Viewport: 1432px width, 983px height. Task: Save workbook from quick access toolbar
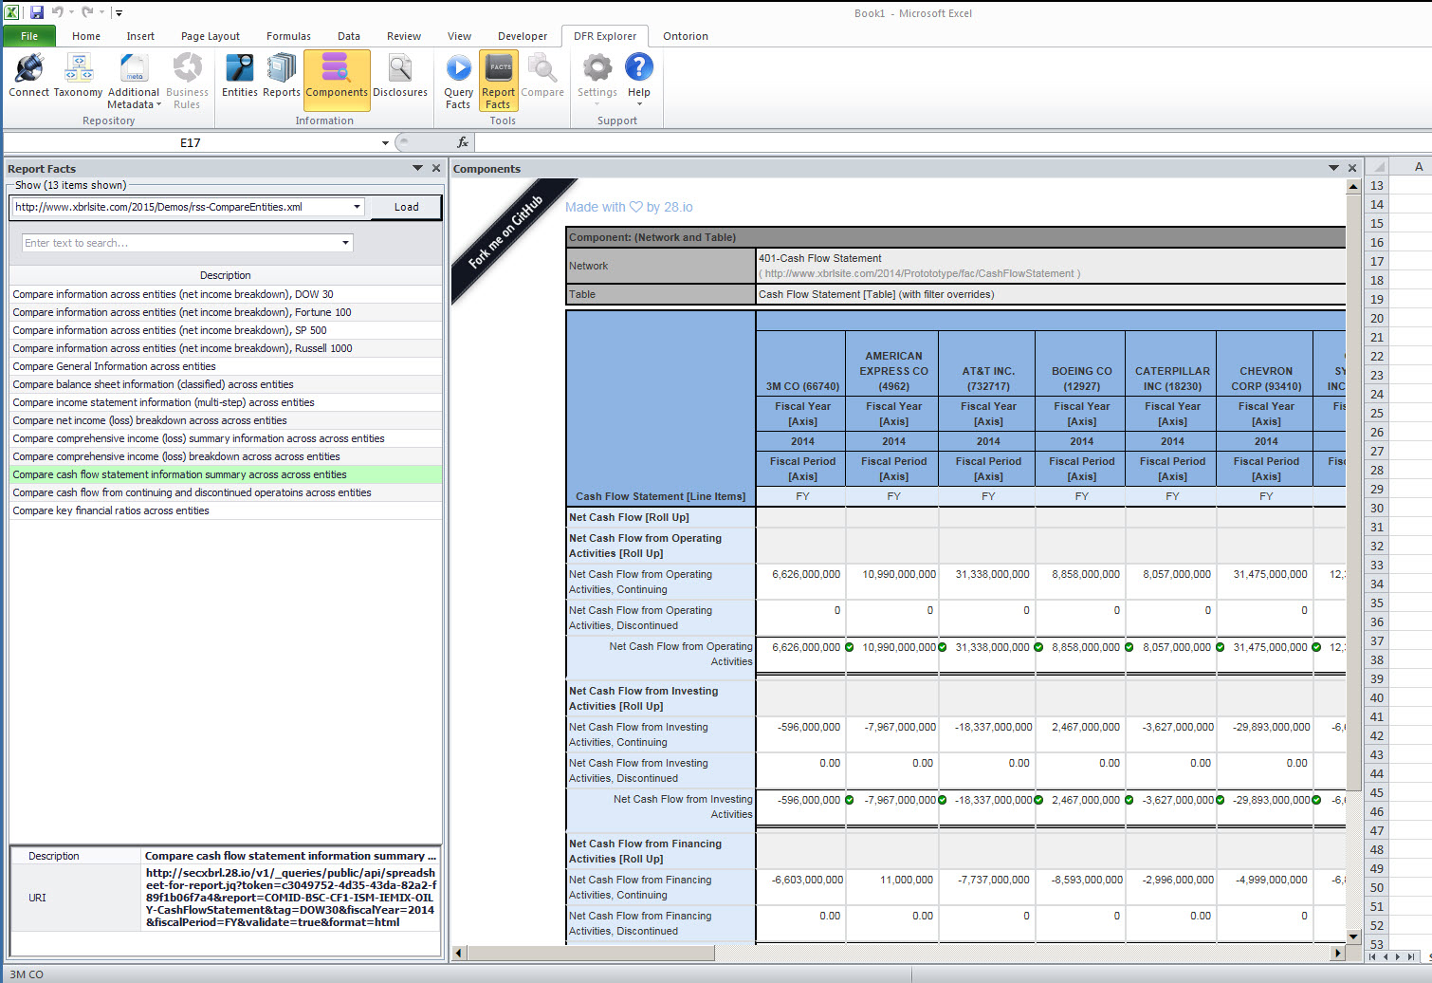pyautogui.click(x=37, y=12)
